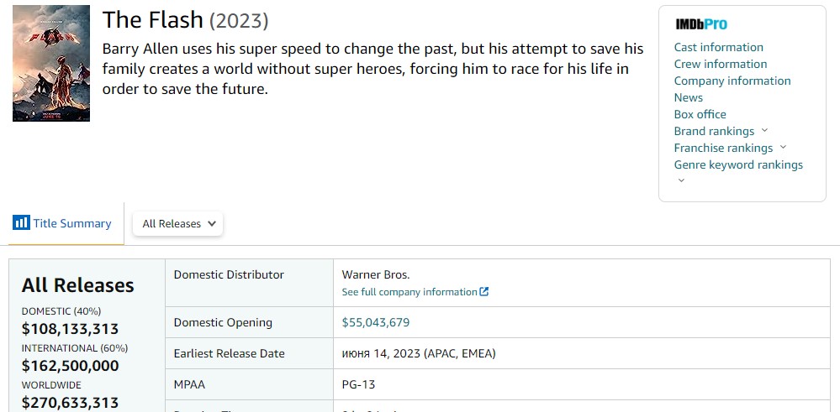
Task: Click the Brand rankings link text
Action: click(714, 131)
